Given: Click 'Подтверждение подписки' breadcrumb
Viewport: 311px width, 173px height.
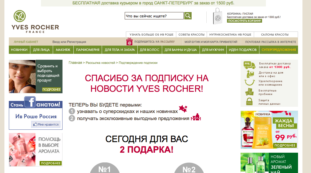Looking at the screenshot, I should coord(138,63).
